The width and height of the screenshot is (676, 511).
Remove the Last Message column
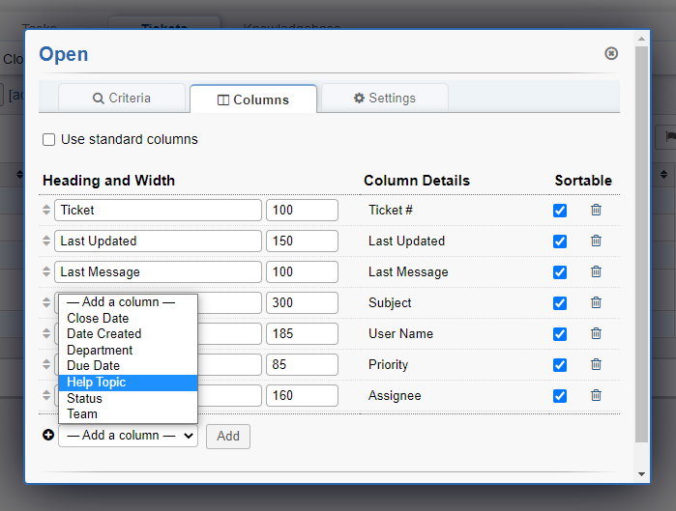(x=596, y=271)
